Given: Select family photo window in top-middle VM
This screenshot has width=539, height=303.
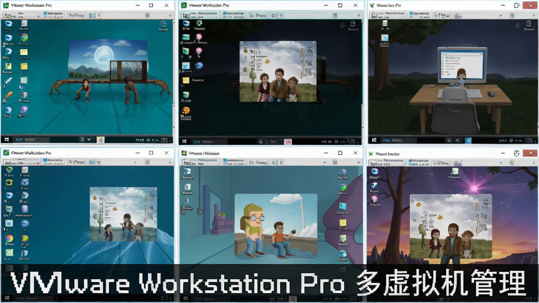Looking at the screenshot, I should (278, 72).
